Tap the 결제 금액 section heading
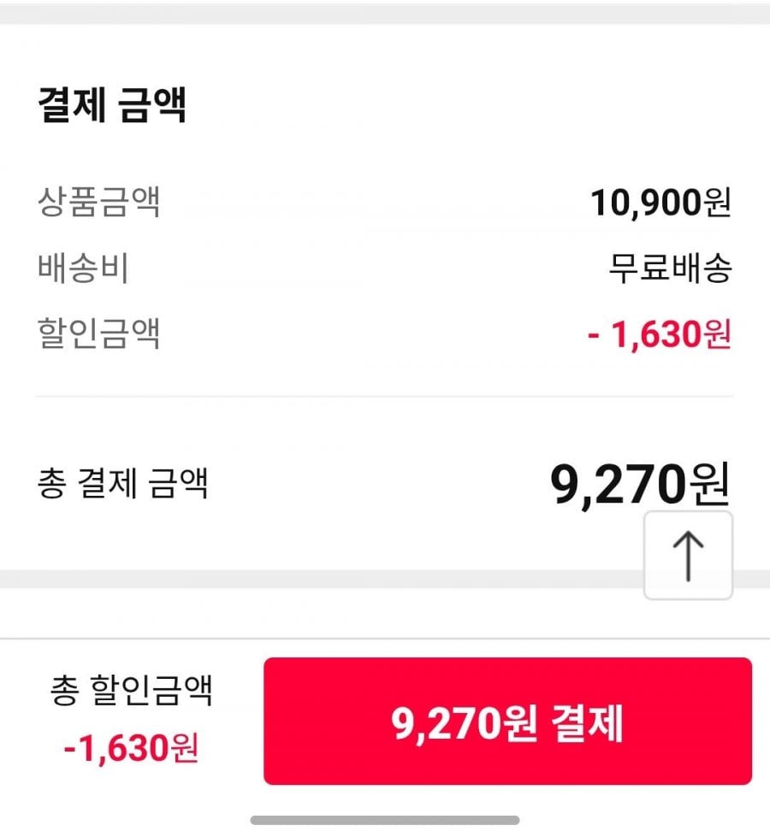The width and height of the screenshot is (770, 837). 112,105
